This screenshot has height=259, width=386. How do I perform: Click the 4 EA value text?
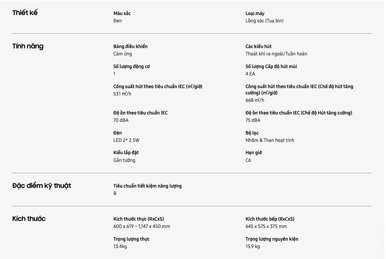click(250, 74)
